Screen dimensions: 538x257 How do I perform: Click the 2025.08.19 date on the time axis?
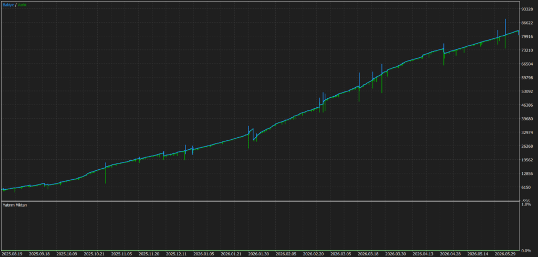[12, 254]
